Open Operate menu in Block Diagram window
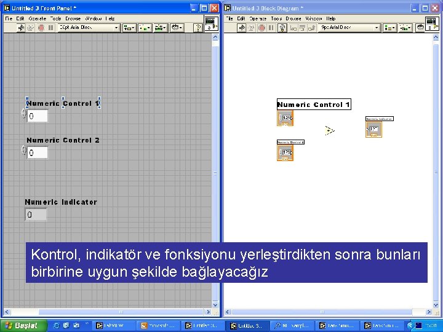Screen dimensions: 443x332 click(x=258, y=18)
